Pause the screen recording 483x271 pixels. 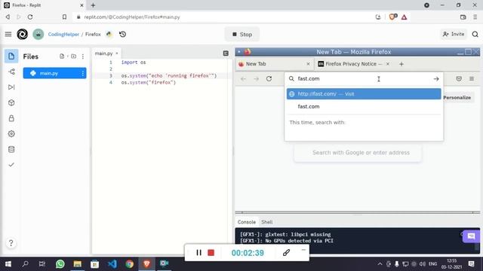pos(198,253)
